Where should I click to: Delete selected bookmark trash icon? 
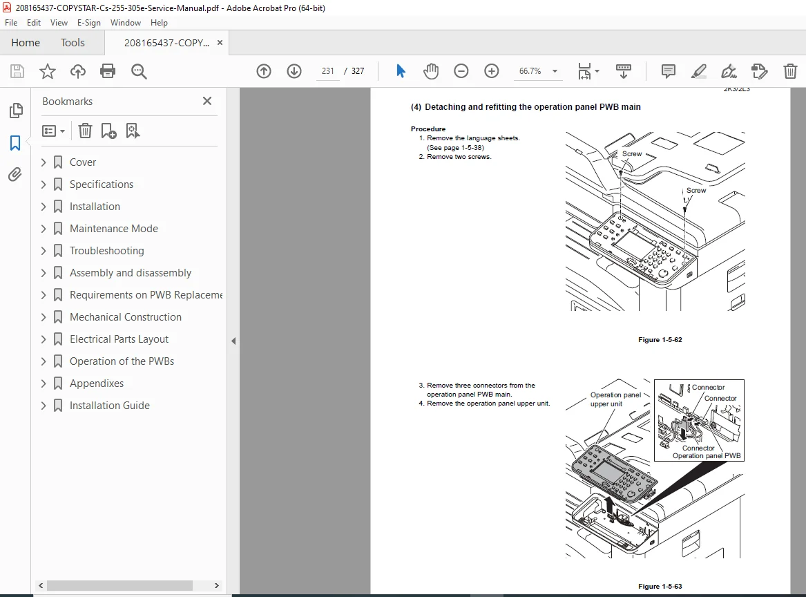(x=85, y=131)
